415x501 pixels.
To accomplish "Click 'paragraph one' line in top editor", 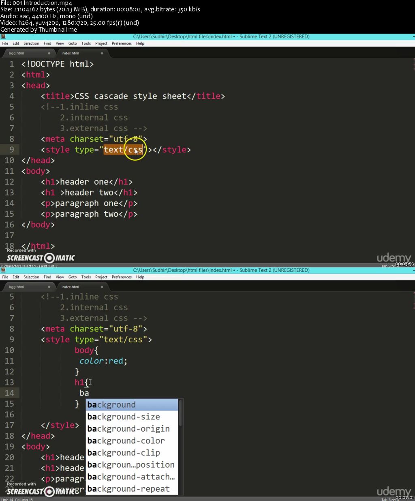I will pos(89,203).
